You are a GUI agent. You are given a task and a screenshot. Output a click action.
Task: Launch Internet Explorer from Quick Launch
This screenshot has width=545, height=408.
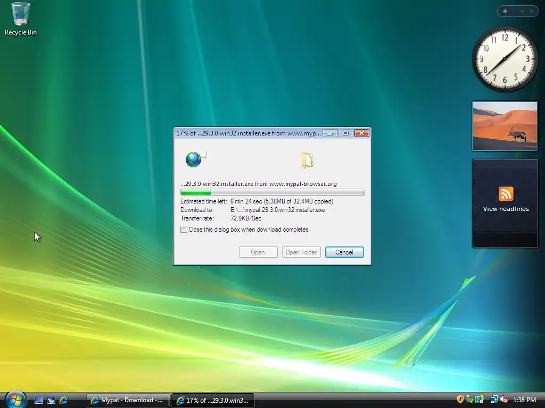pos(64,400)
